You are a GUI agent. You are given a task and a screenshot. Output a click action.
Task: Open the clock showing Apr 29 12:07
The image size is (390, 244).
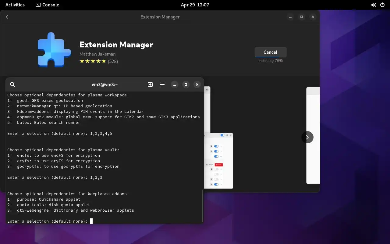click(x=195, y=5)
